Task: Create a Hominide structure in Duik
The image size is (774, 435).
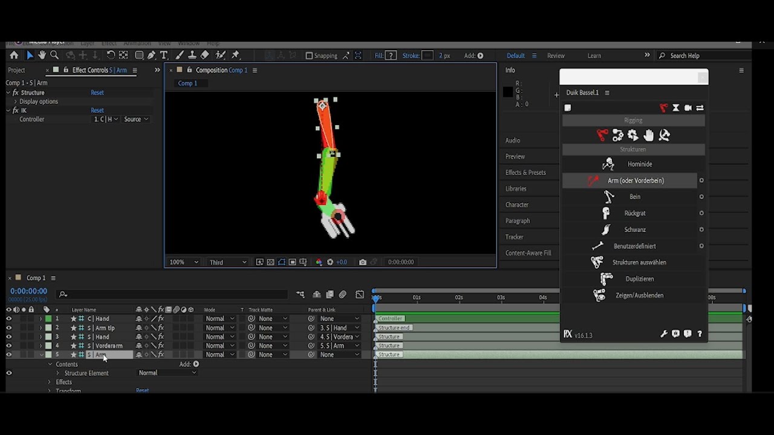Action: [634, 164]
